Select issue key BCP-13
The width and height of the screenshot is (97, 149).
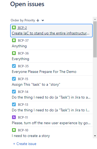pyautogui.click(x=23, y=105)
